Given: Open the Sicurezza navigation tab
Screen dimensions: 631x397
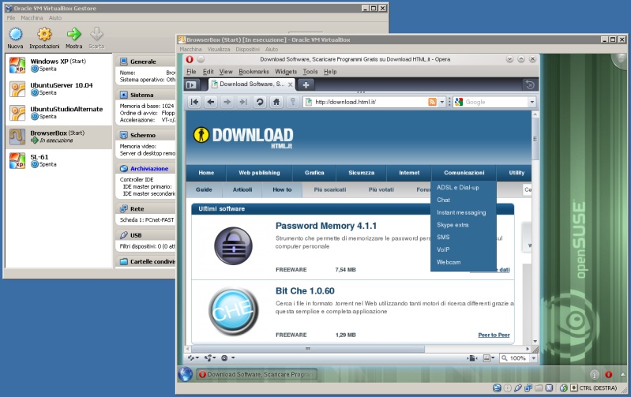Looking at the screenshot, I should point(361,173).
